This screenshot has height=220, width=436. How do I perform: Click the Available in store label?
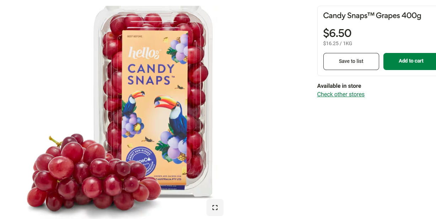tap(339, 86)
